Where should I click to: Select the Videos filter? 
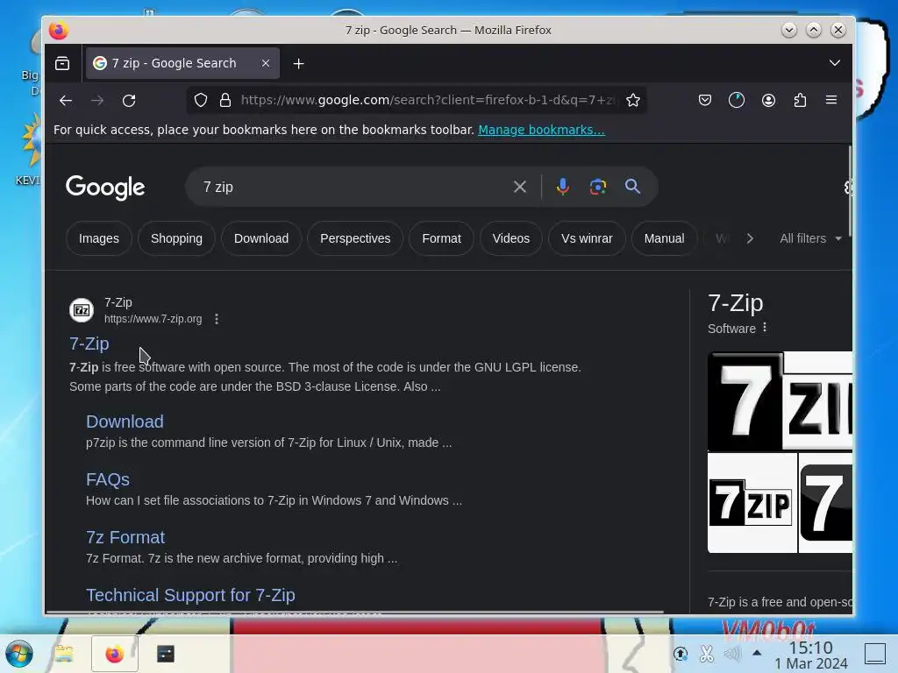pos(511,238)
